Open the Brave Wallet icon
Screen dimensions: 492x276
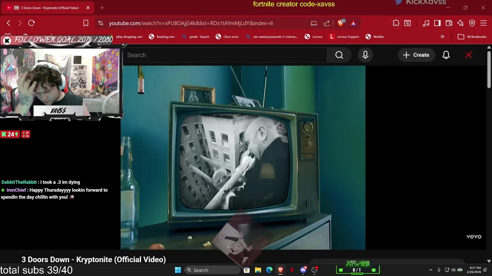(449, 23)
